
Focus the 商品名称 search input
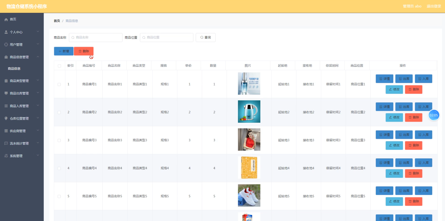[x=96, y=38]
